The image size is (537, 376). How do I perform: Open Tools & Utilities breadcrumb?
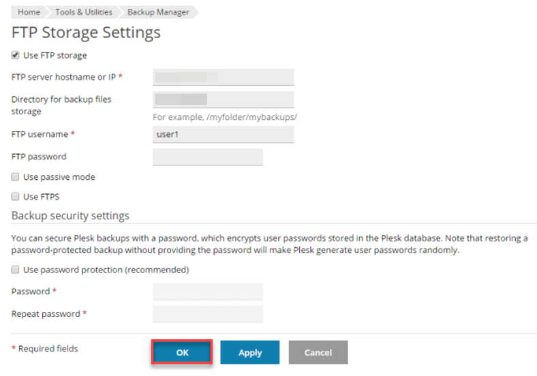coord(83,12)
